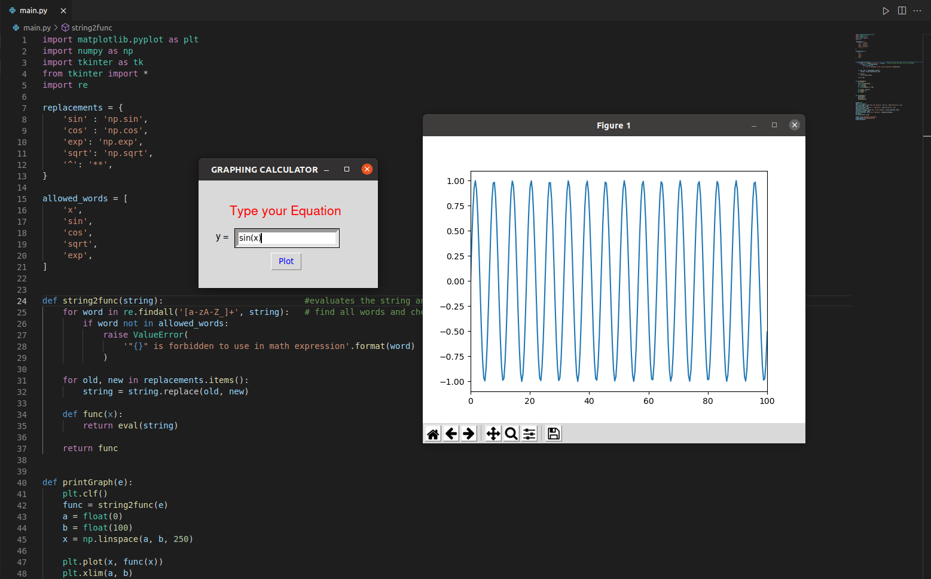Open the editor more actions ellipsis
The width and height of the screenshot is (931, 579).
point(917,10)
